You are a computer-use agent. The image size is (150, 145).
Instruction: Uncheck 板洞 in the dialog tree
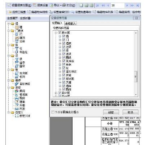coord(64,65)
